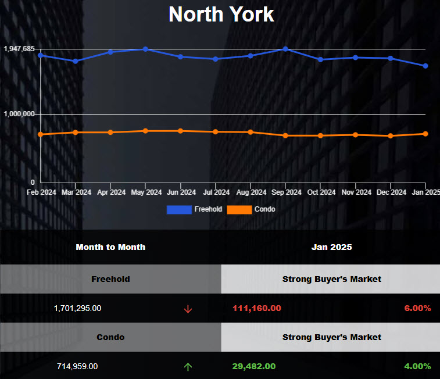Click the Freehold legend label
This screenshot has height=379, width=440.
point(208,209)
